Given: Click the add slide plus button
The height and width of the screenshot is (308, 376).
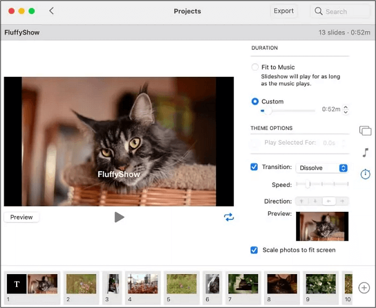Looking at the screenshot, I should pos(364,288).
